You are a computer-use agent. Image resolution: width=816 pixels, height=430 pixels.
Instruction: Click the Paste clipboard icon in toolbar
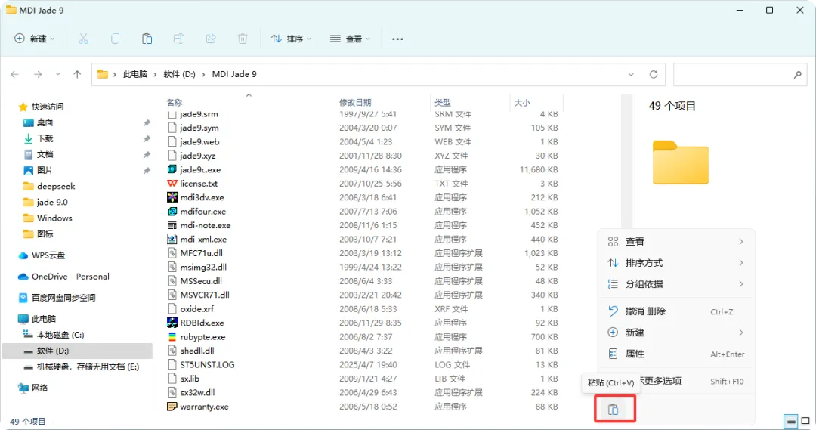[x=147, y=39]
